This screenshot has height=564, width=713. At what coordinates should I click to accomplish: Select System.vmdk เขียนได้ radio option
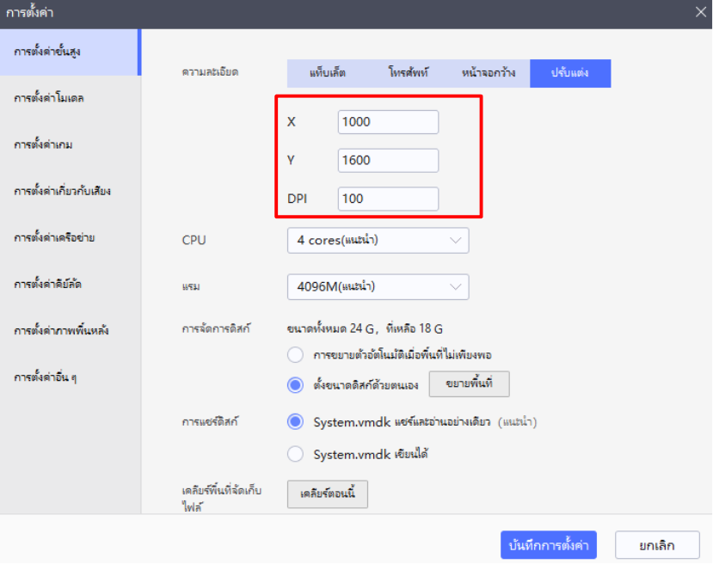coord(296,454)
